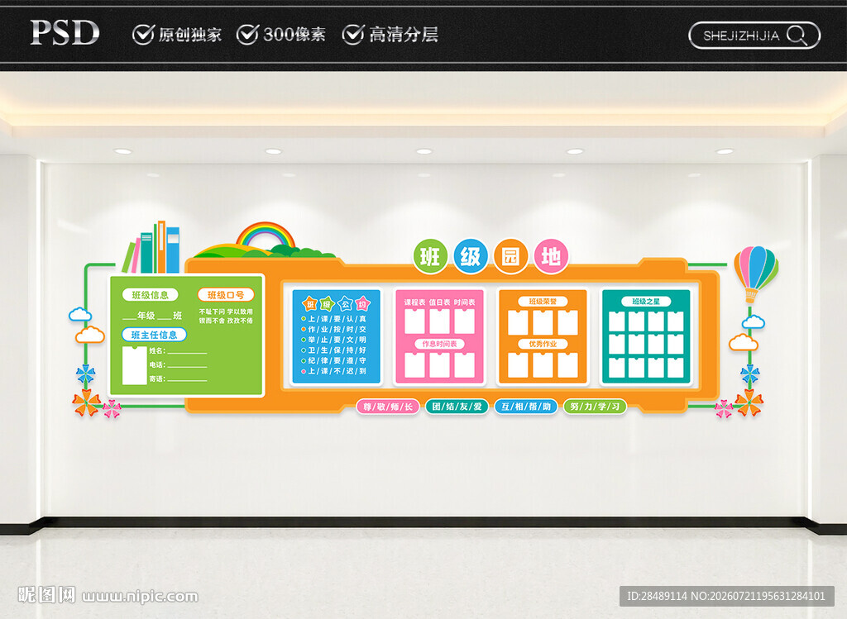Select the 班级口号 label
847x619 pixels.
[x=226, y=295]
